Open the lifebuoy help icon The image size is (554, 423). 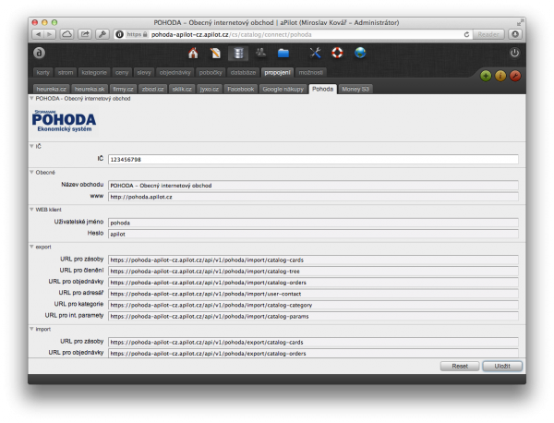pyautogui.click(x=337, y=53)
